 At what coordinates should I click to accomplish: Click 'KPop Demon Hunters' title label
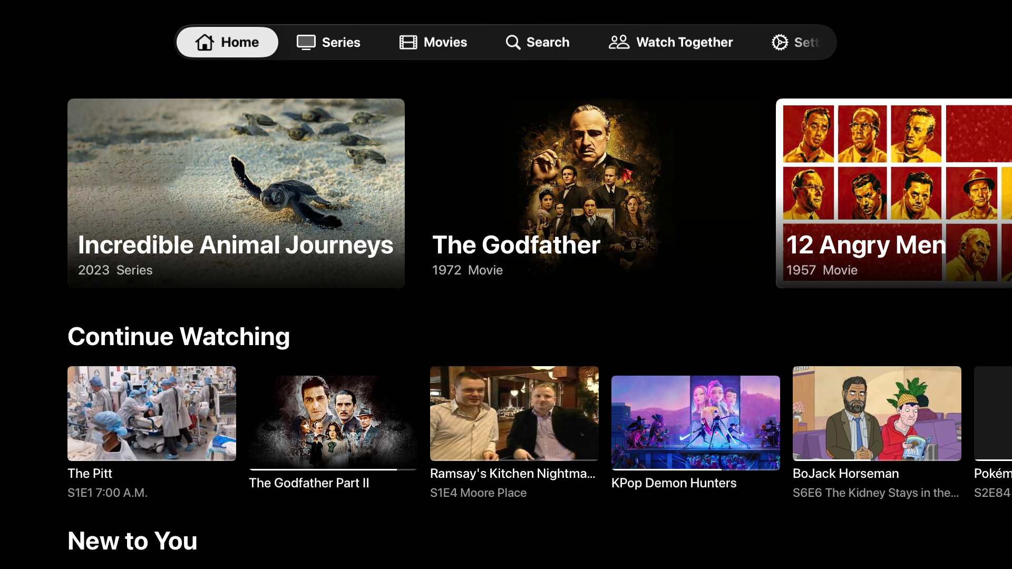point(674,483)
